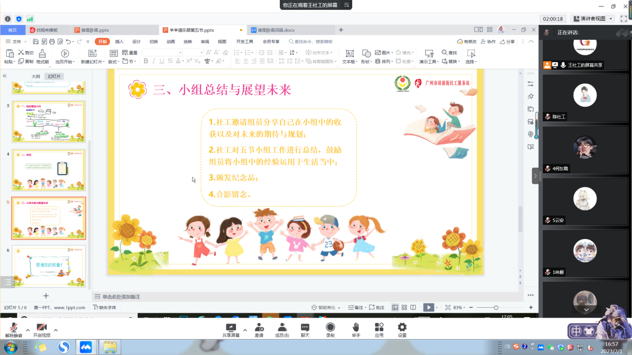The width and height of the screenshot is (632, 355).
Task: Expand share screen options arrow
Action: (244, 330)
